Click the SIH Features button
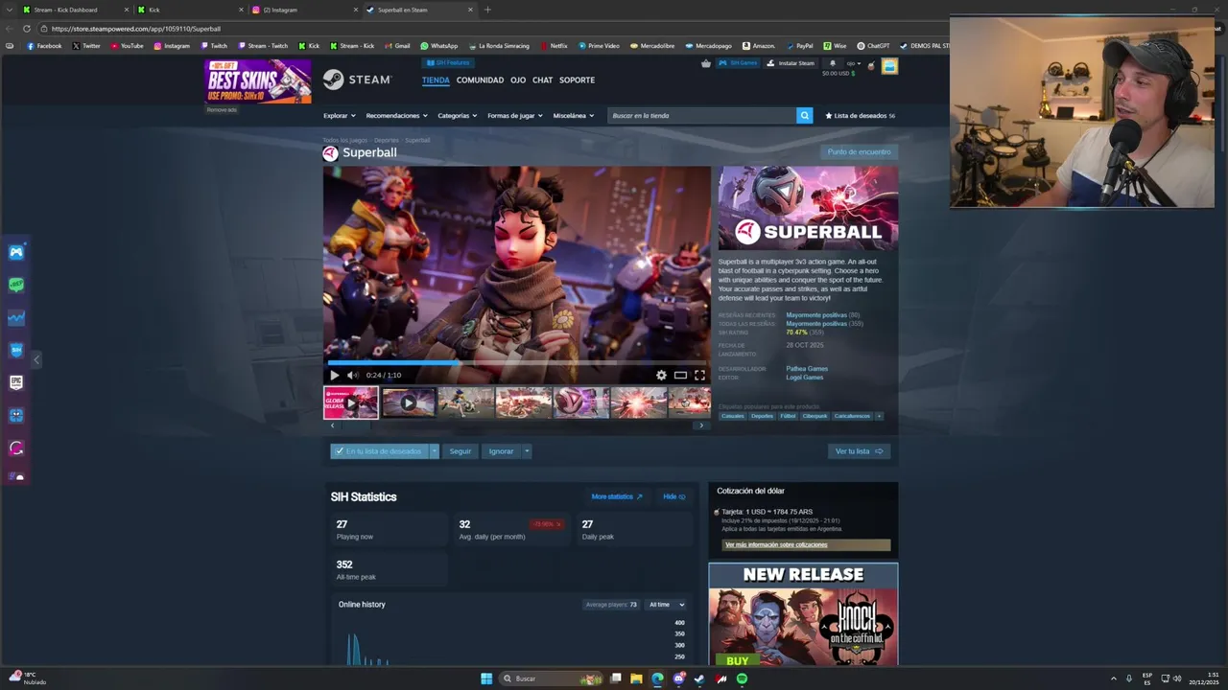 (447, 63)
